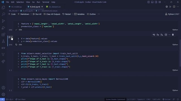Screen dimensions: 181x101
Task: Close the B_bnb.ipynb tab
Action: (42, 7)
